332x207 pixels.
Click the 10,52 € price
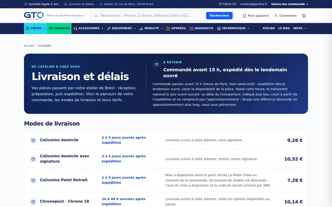293,159
